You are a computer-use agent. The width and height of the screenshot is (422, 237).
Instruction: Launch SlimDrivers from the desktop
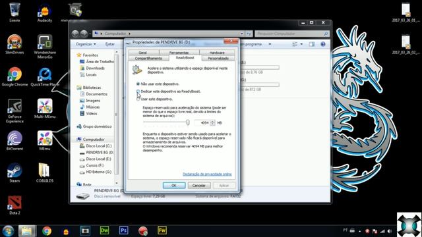point(15,44)
